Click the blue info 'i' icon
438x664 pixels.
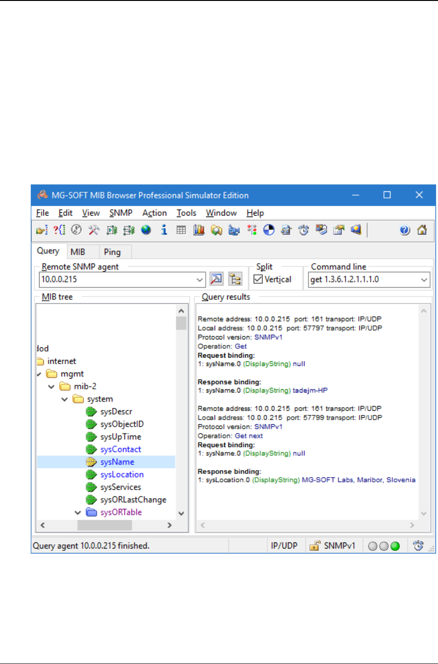pos(164,230)
